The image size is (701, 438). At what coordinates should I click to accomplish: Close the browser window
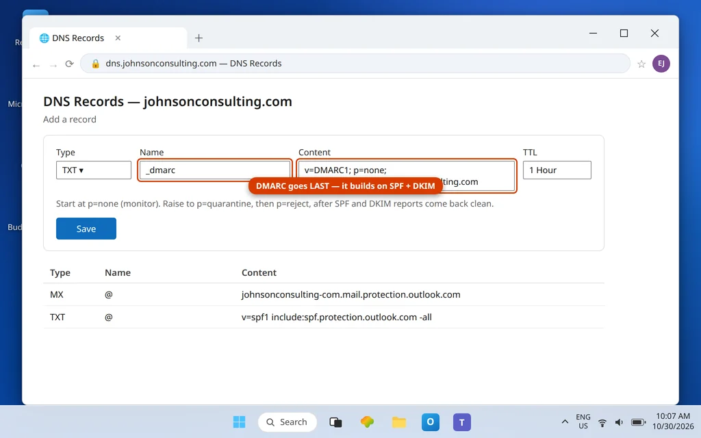pyautogui.click(x=654, y=33)
